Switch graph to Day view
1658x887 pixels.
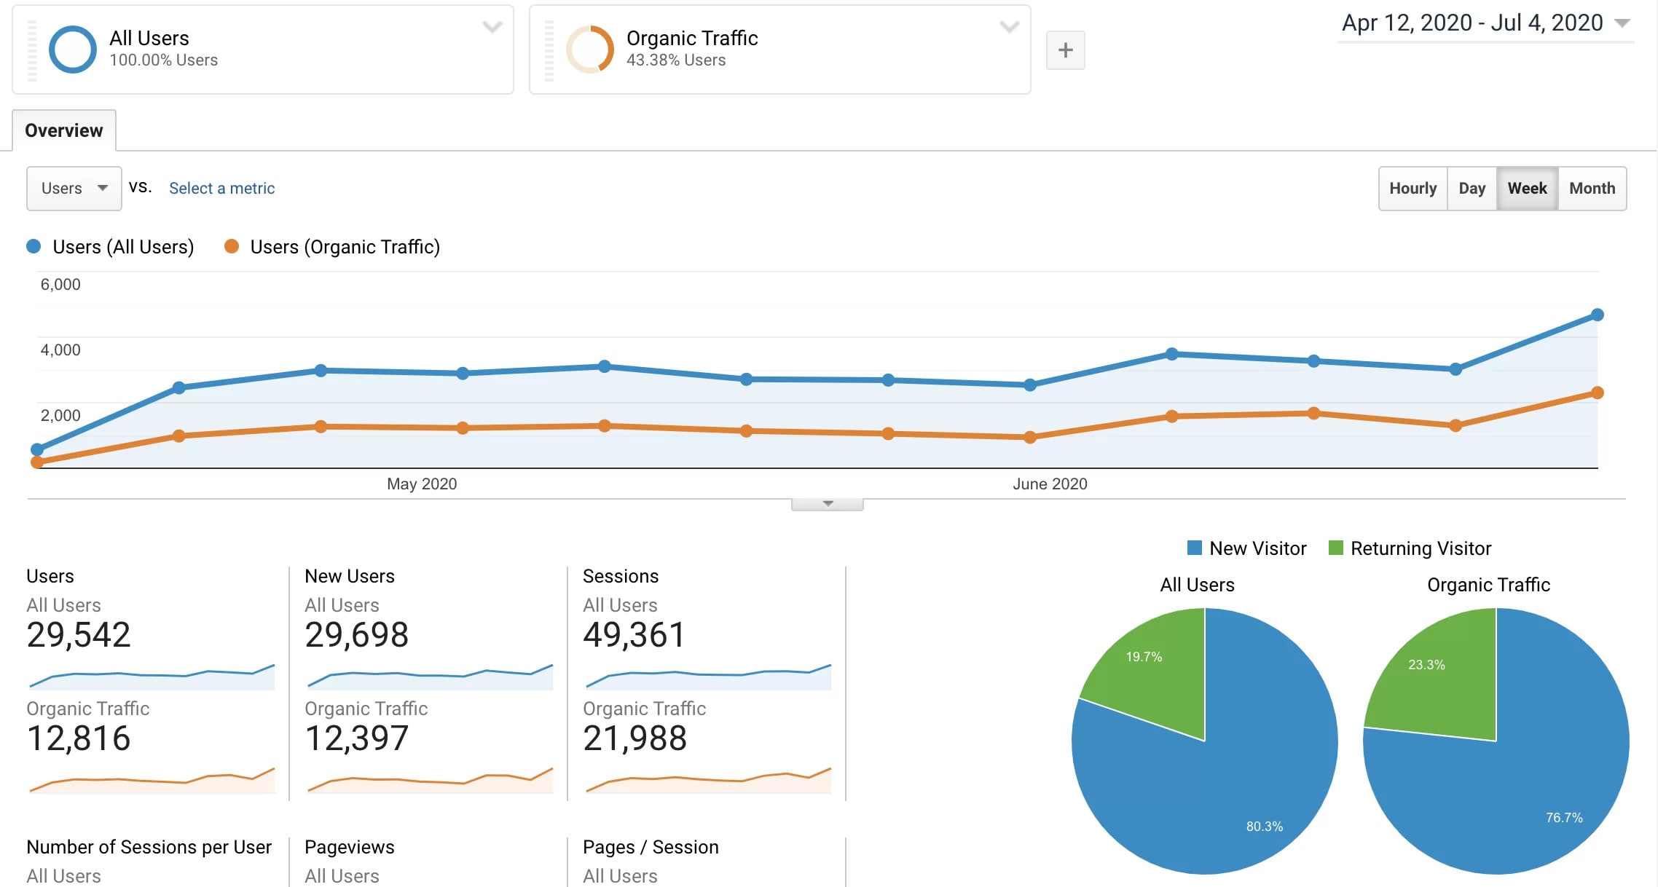tap(1472, 189)
